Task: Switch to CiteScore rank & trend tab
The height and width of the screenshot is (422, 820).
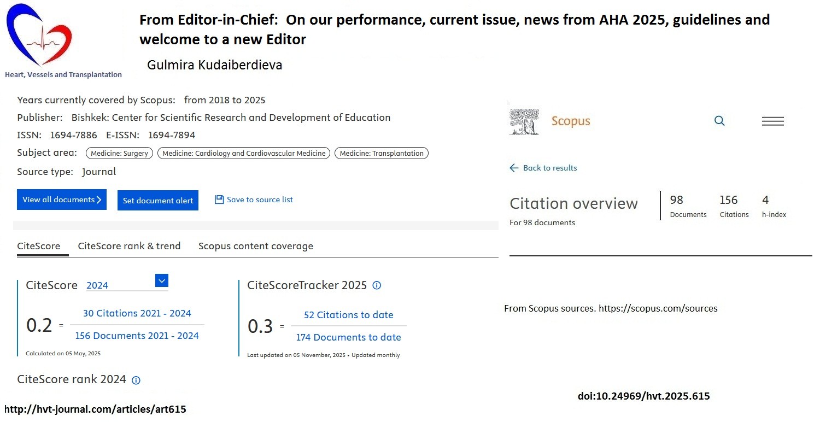Action: pos(129,246)
